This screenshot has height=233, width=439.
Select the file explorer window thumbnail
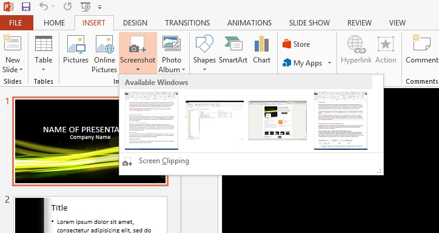click(215, 120)
